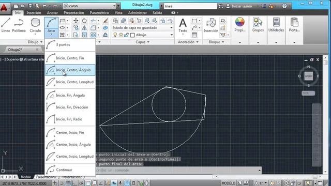Screen dimensions: 331x186
Task: Expand the Bloque panel title
Action: point(216,42)
